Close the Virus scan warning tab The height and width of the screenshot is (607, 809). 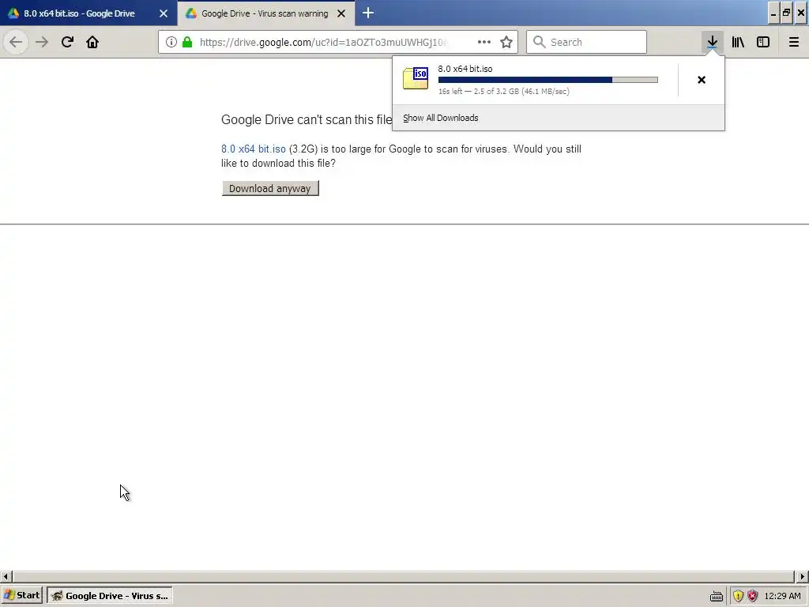pyautogui.click(x=341, y=13)
